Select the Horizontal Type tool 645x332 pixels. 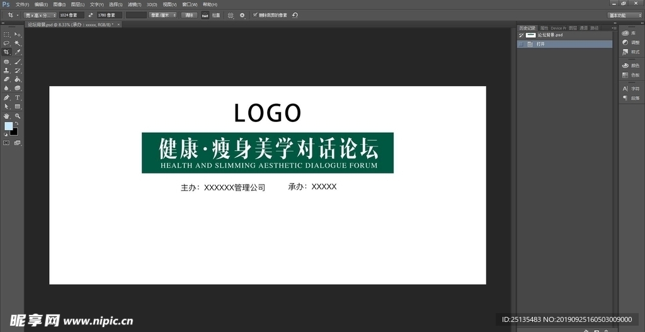tap(18, 98)
